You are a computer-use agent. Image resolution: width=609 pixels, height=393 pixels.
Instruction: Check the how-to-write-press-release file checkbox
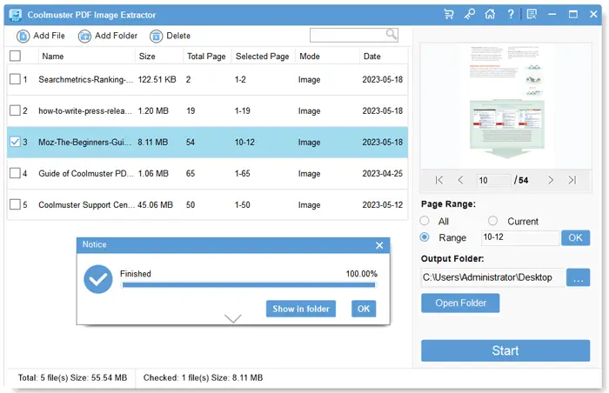pyautogui.click(x=15, y=110)
